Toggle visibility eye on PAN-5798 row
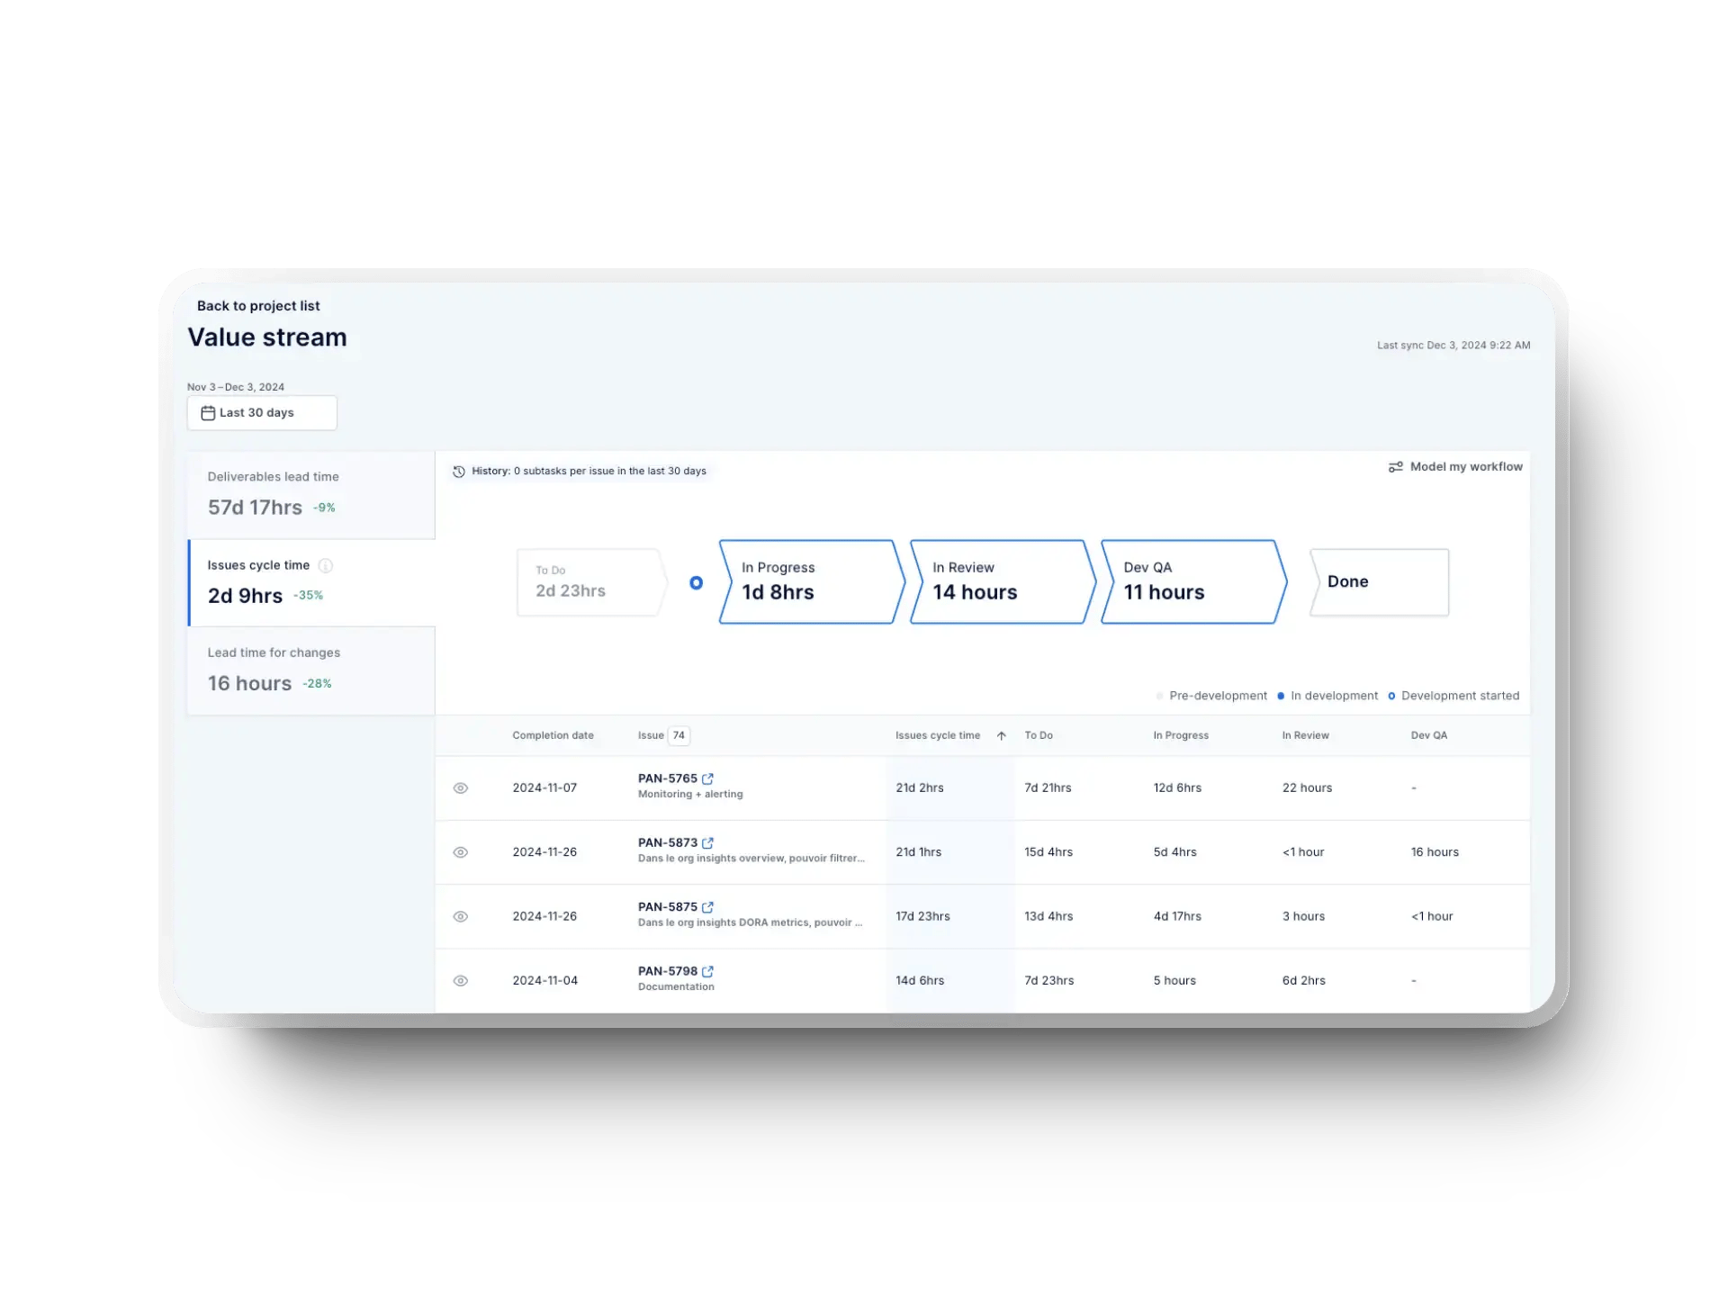The height and width of the screenshot is (1296, 1728). point(461,980)
